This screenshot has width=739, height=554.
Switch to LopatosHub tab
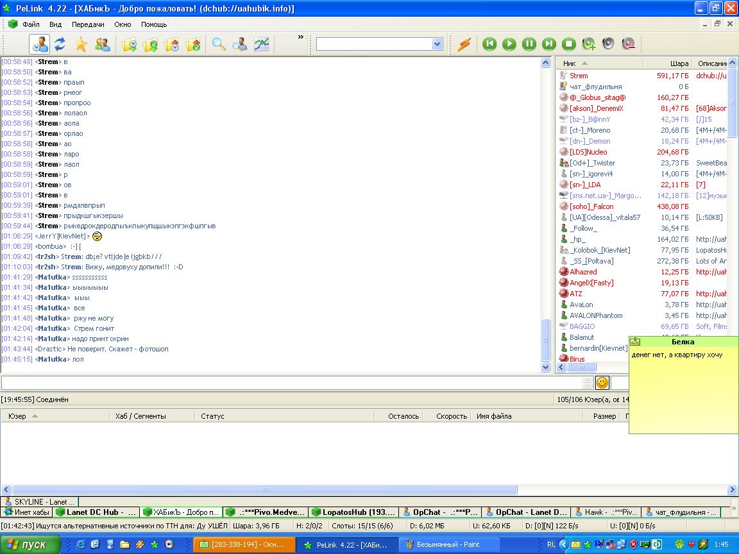[x=353, y=512]
